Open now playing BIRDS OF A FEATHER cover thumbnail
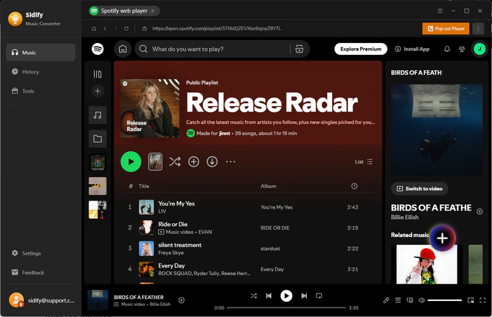This screenshot has height=317, width=492. point(98,300)
